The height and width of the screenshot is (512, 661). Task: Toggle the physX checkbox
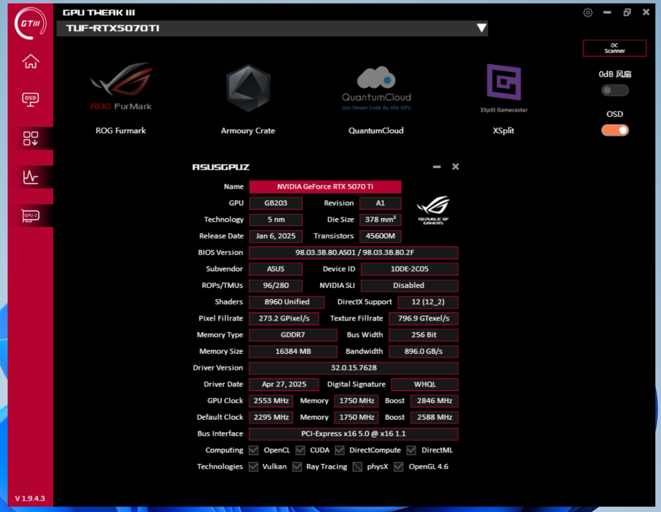tap(357, 466)
